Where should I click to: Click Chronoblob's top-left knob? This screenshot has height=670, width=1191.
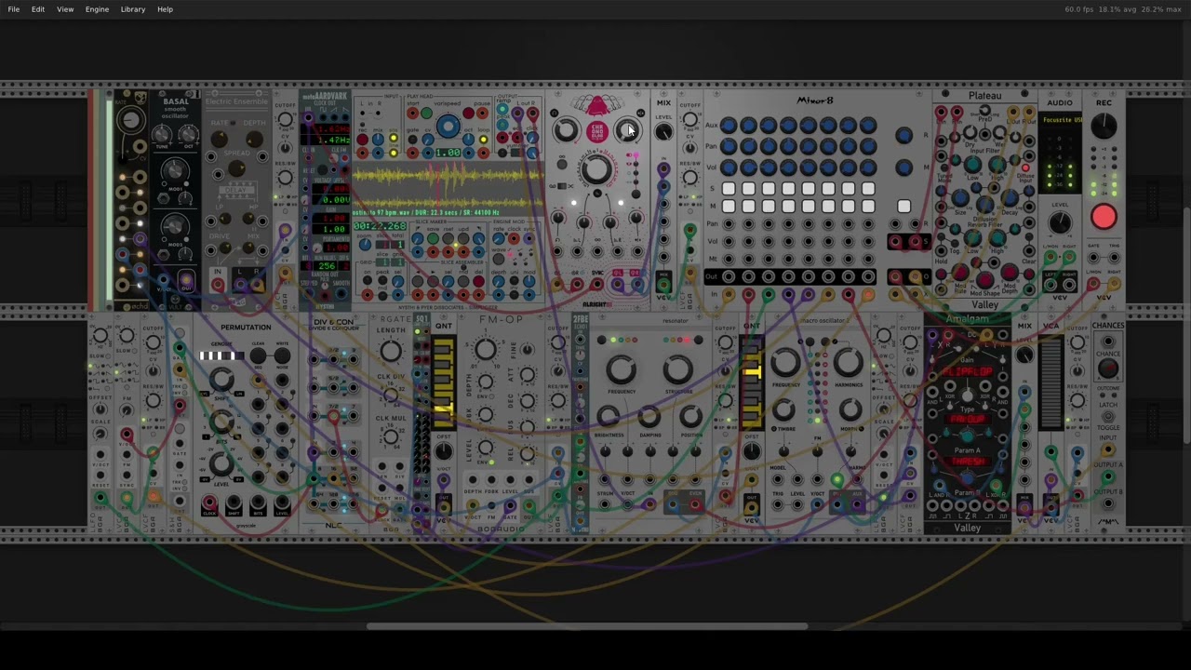tap(565, 131)
